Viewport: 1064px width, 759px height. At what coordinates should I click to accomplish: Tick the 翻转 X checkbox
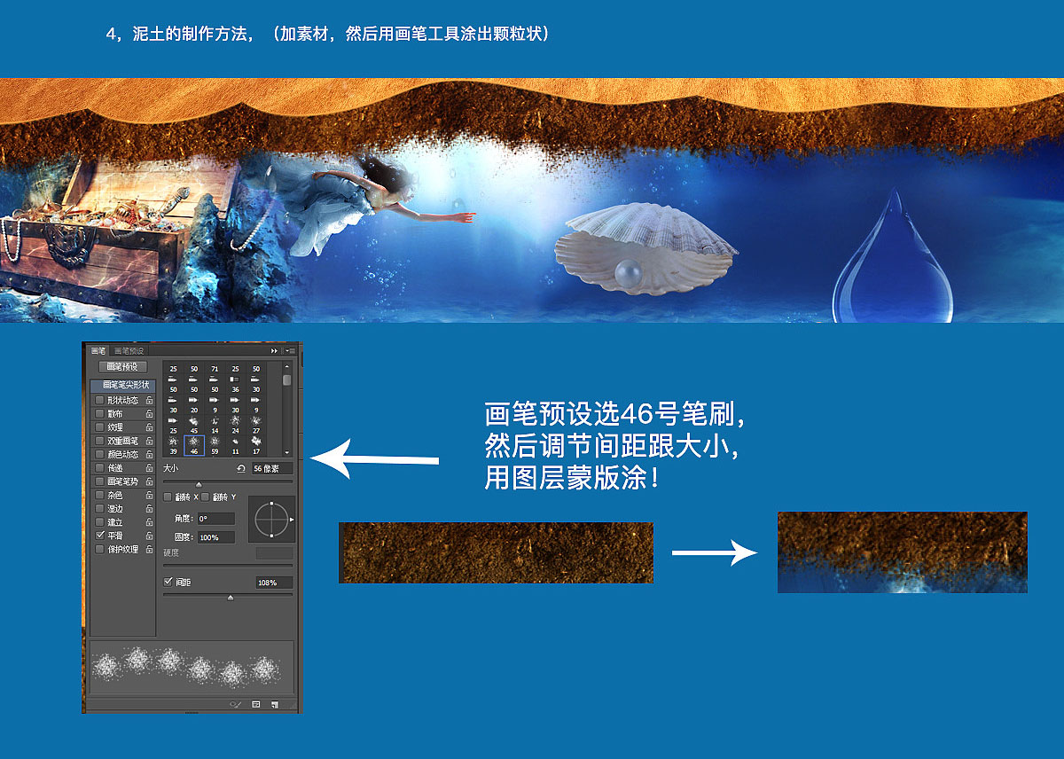click(168, 497)
